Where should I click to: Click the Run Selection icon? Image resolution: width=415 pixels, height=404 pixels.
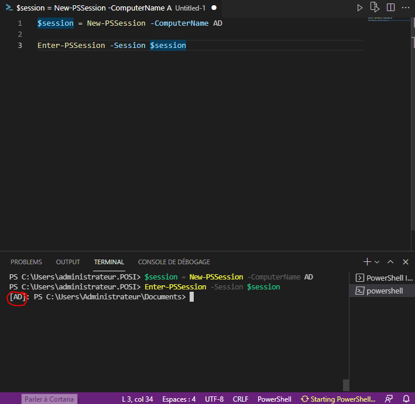[375, 8]
